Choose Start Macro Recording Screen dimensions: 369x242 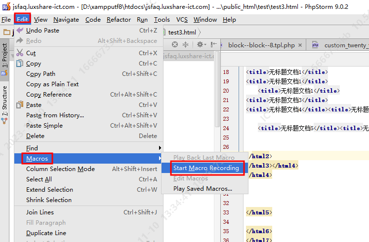[x=206, y=168]
